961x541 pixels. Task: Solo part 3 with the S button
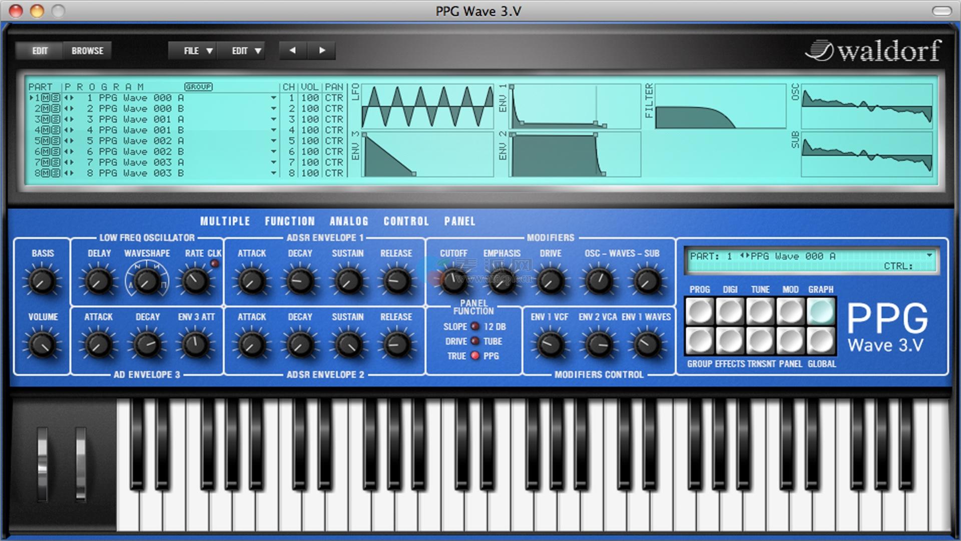pos(55,119)
